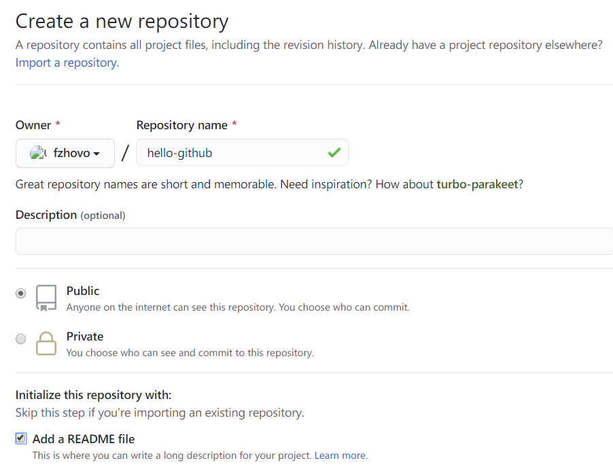Click the "Owner" field label
Screen dimensions: 613x469
(x=33, y=125)
